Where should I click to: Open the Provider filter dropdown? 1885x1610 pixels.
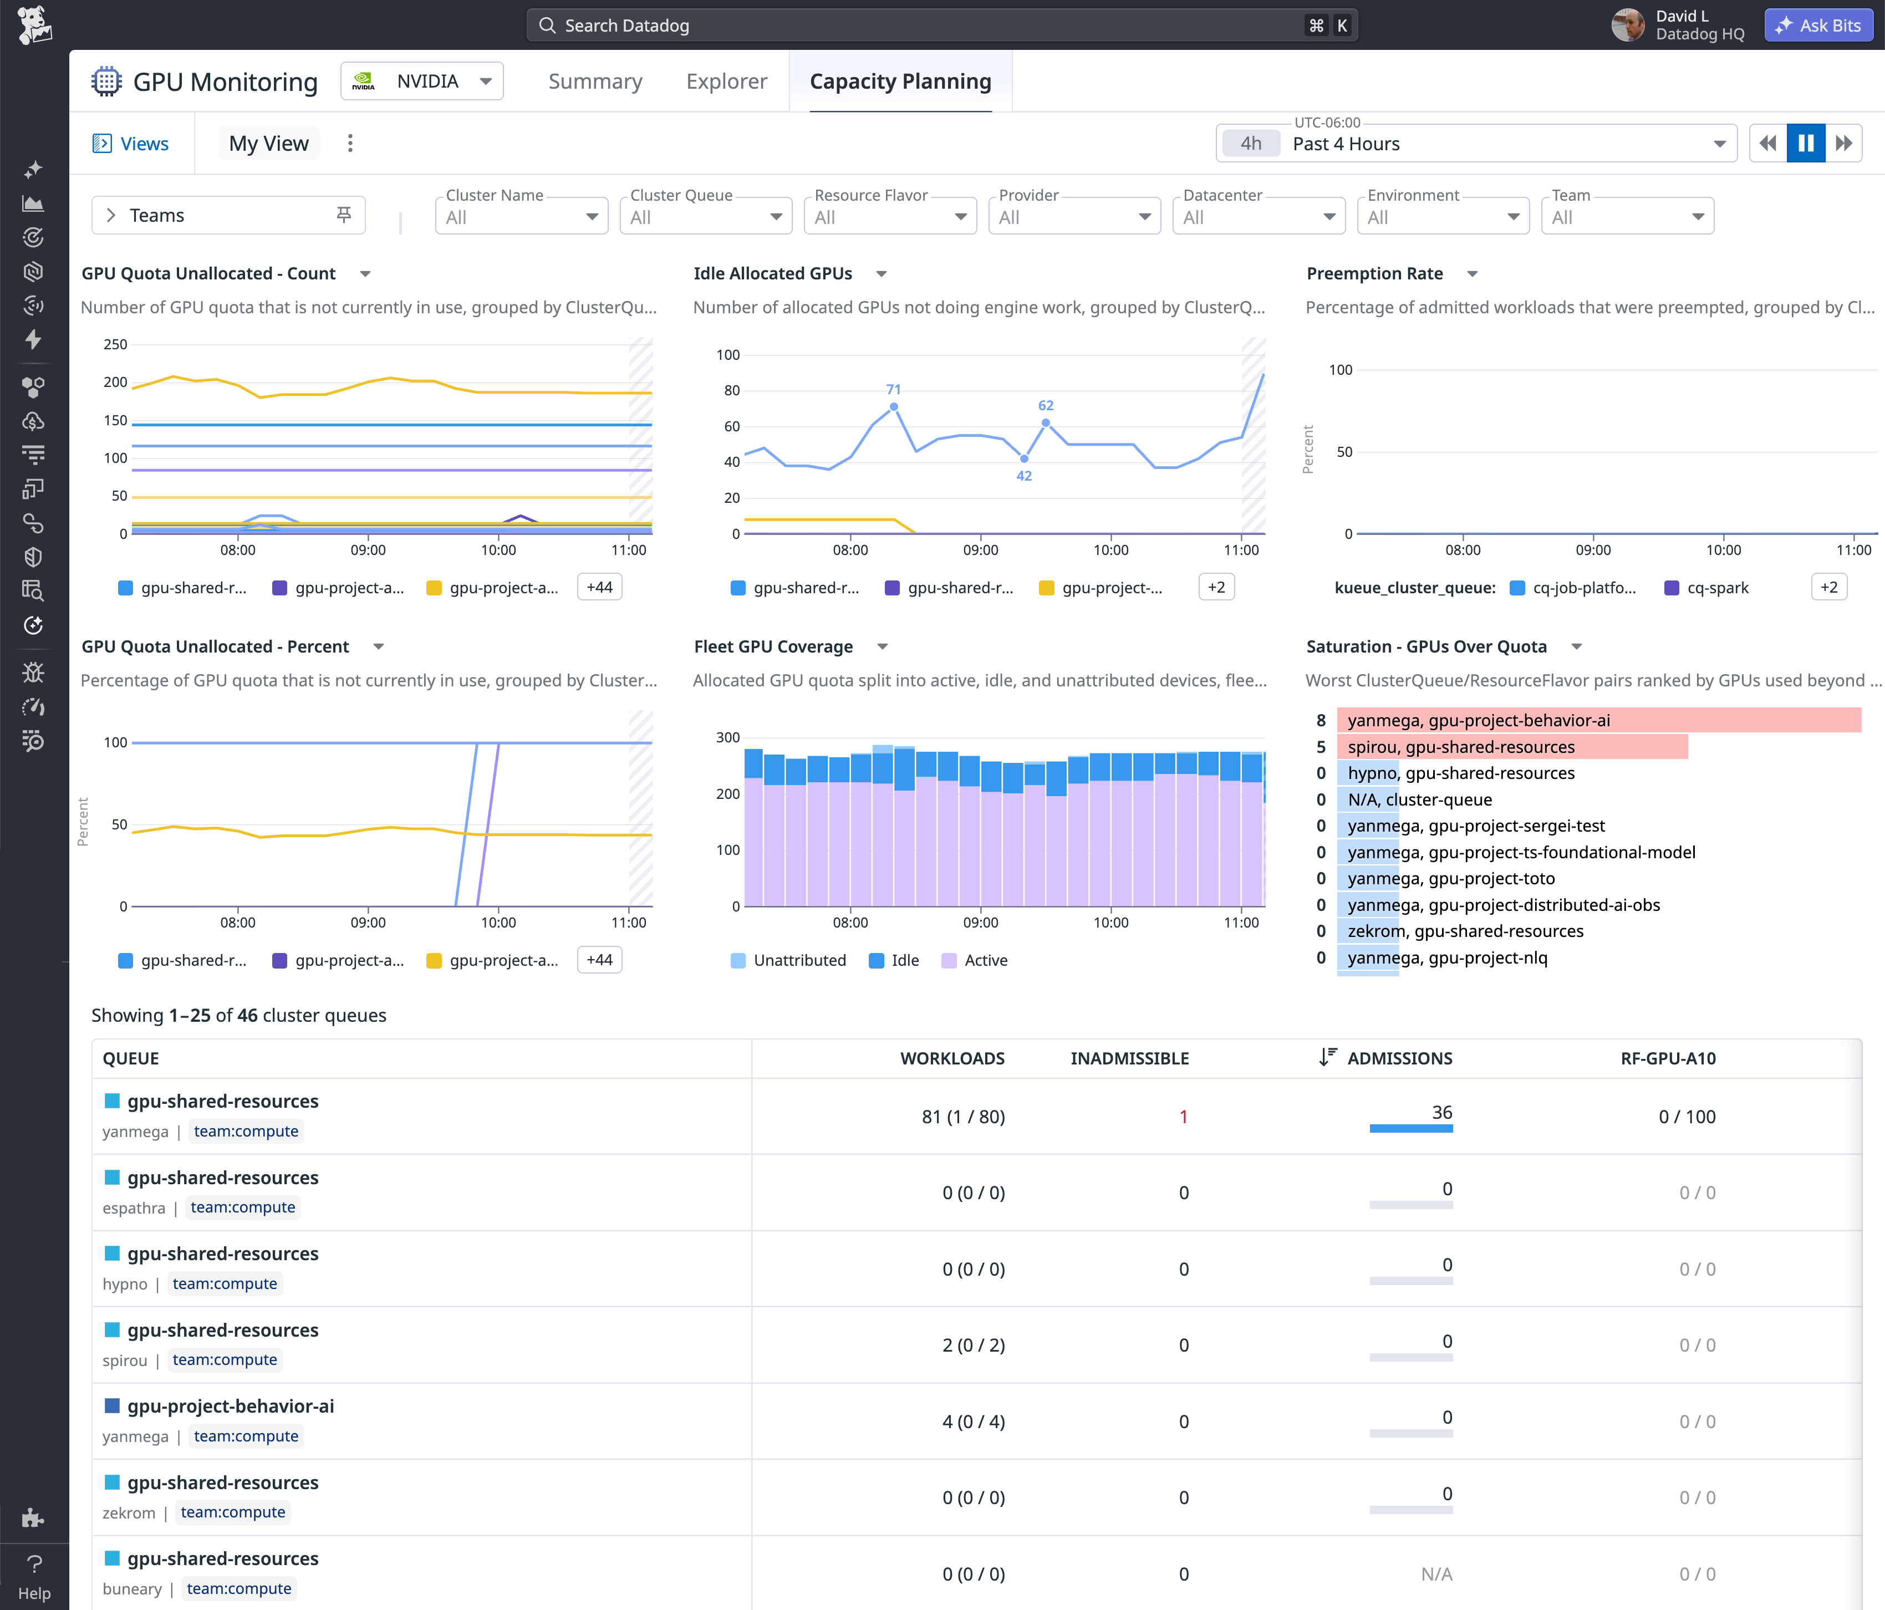click(1074, 216)
